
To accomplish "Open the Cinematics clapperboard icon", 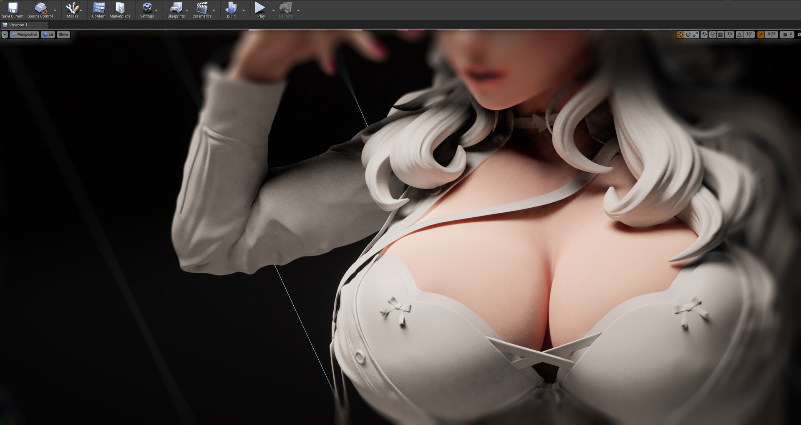I will (202, 8).
